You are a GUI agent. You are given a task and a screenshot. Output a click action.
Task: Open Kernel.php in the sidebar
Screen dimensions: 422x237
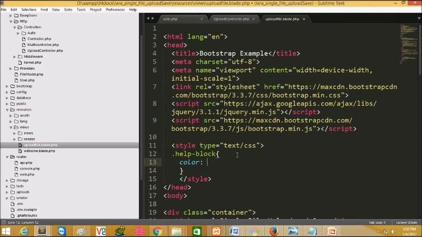coord(32,63)
